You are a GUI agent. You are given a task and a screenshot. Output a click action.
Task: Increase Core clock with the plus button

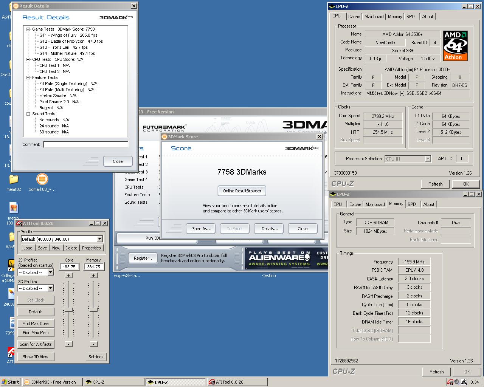[68, 276]
